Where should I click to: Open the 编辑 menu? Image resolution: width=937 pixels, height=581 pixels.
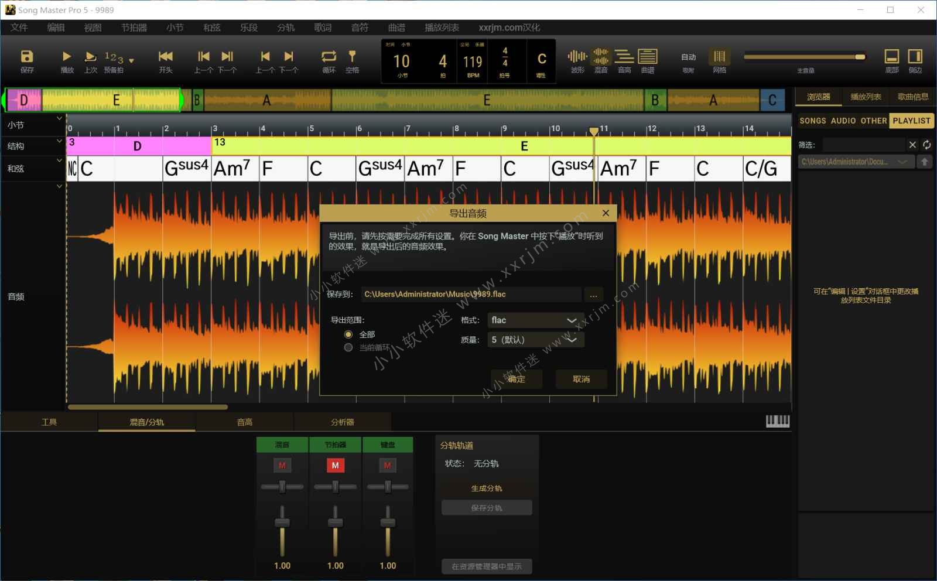click(56, 28)
